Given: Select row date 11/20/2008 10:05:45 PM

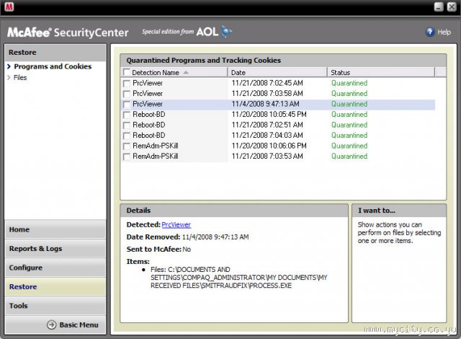Looking at the screenshot, I should [x=269, y=115].
